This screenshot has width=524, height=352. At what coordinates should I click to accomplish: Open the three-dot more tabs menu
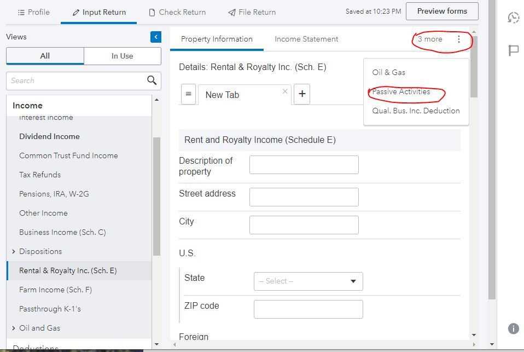click(x=458, y=39)
